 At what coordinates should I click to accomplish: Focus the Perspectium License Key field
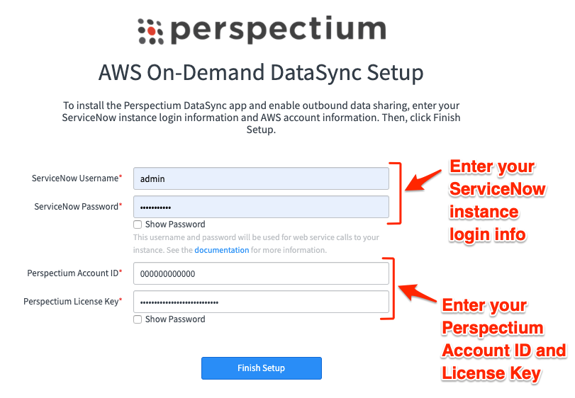pyautogui.click(x=261, y=302)
